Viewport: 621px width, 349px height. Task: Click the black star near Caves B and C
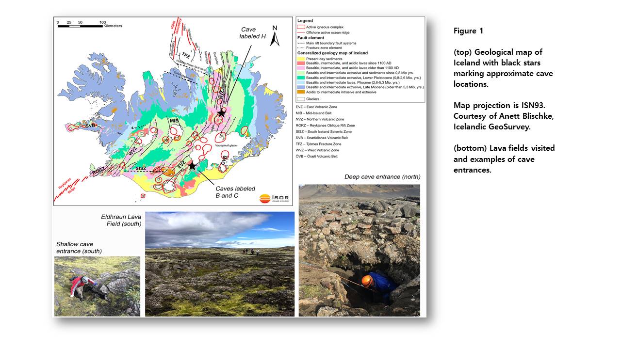(192, 166)
